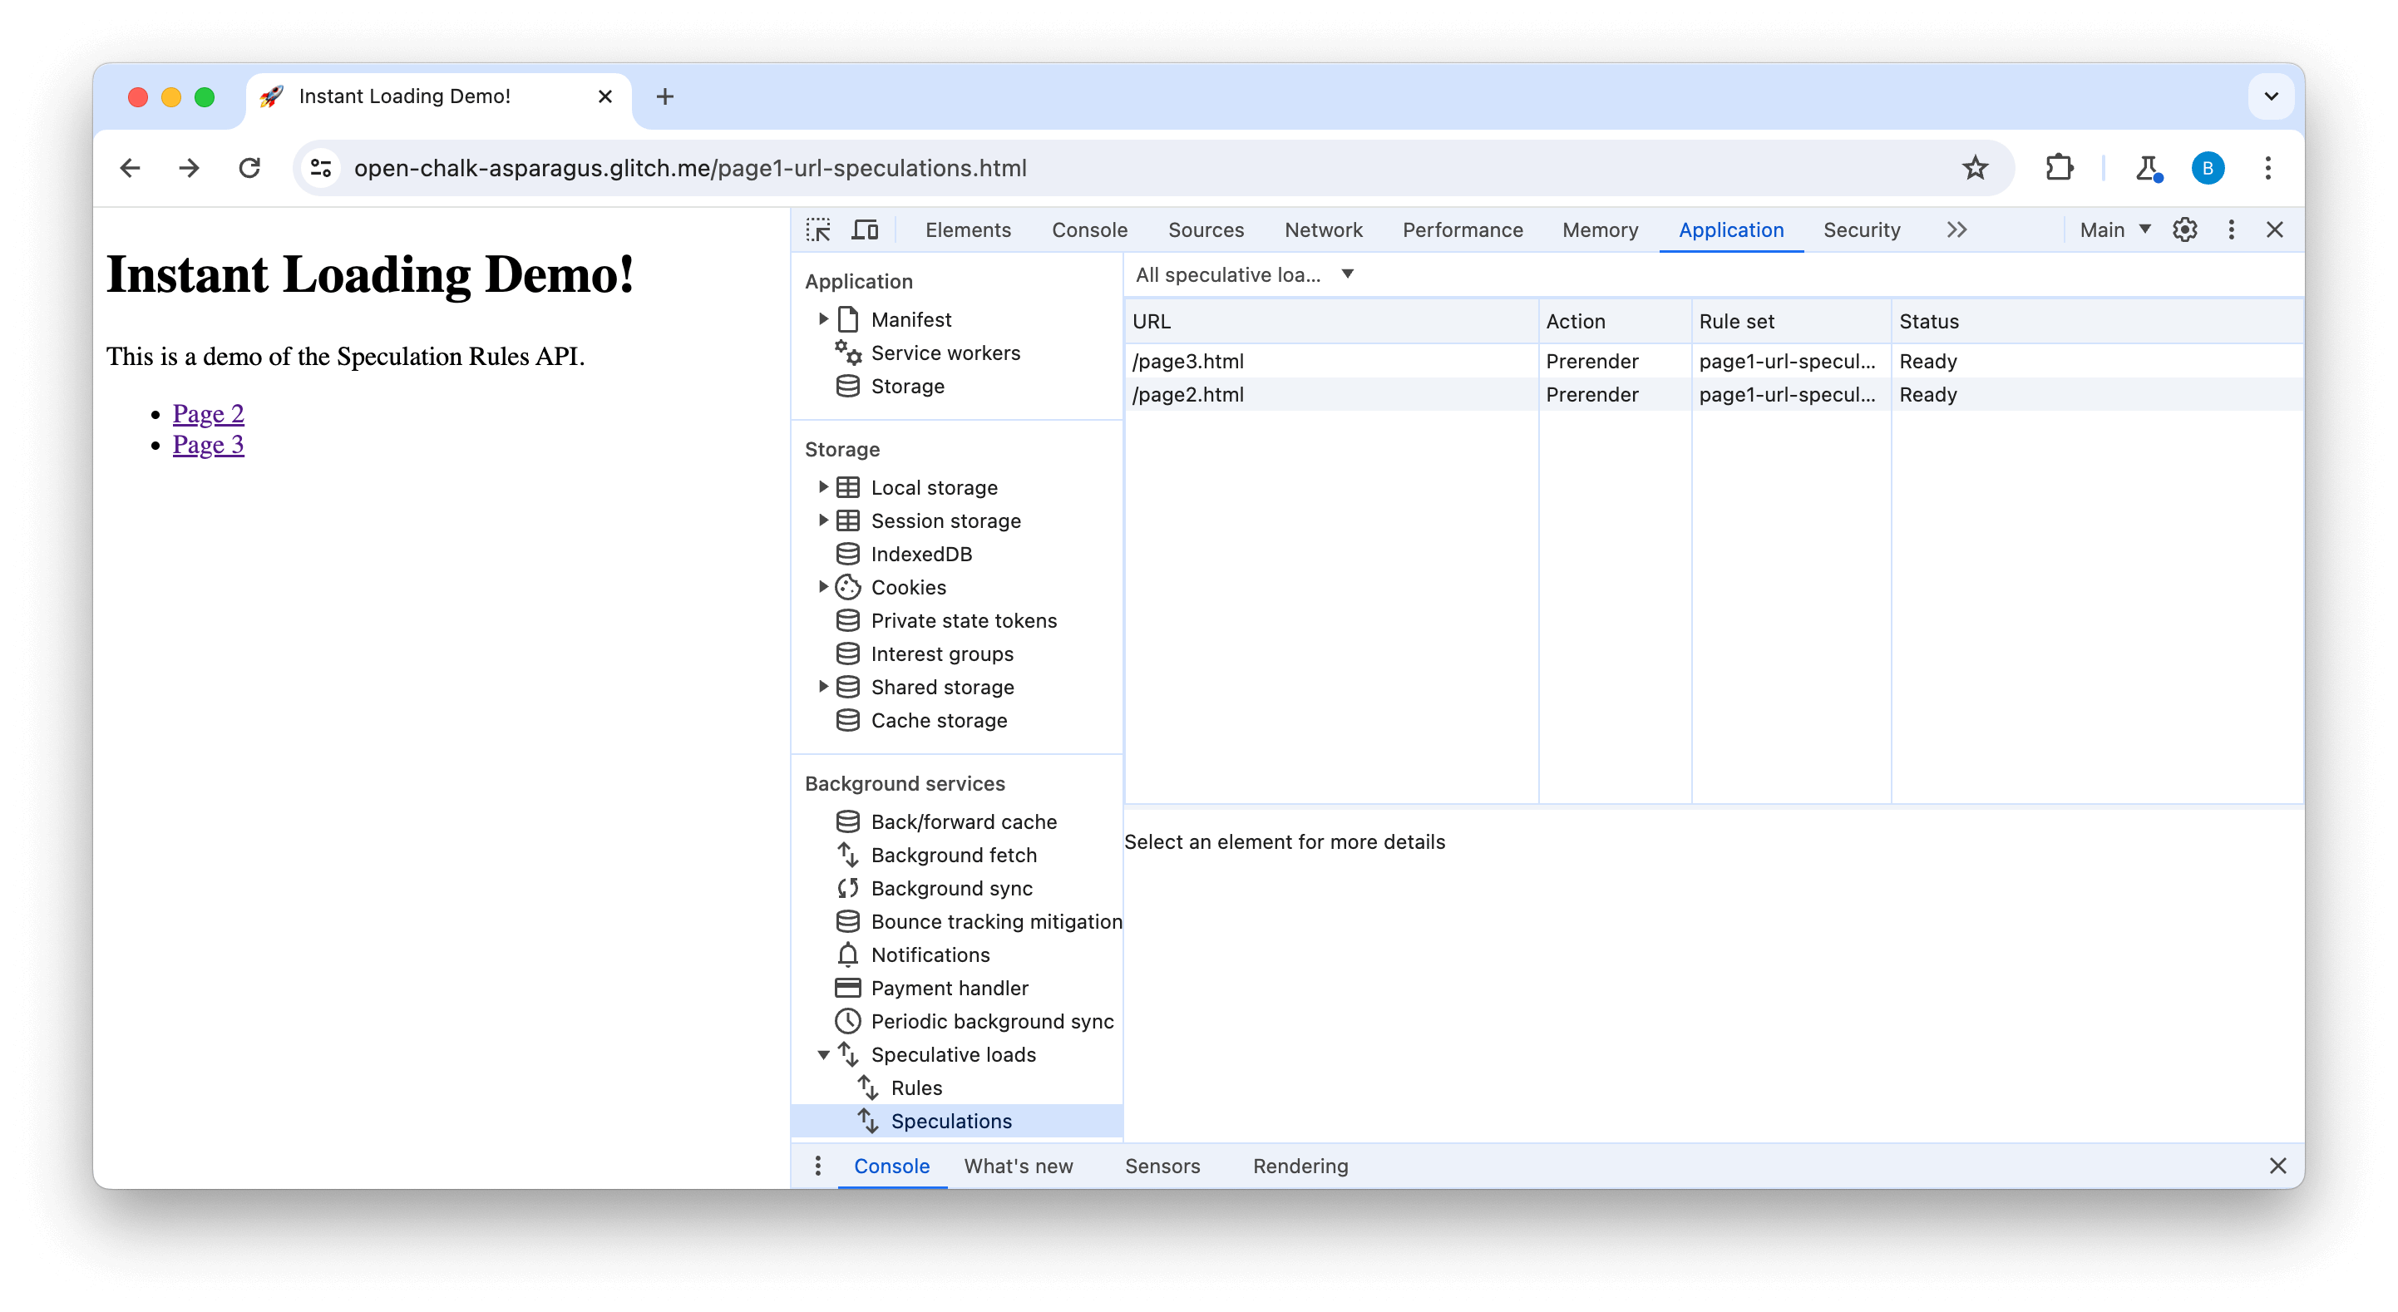Click the DevTools settings gear icon
Screen dimensions: 2398x1312
[x=2186, y=229]
